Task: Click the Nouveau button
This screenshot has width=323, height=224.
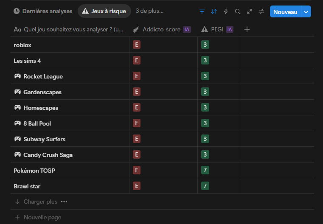Action: pos(285,12)
